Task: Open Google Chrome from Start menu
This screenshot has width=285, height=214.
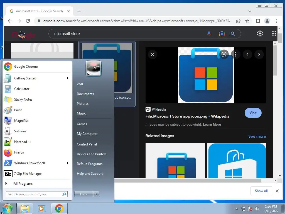Action: [x=37, y=67]
